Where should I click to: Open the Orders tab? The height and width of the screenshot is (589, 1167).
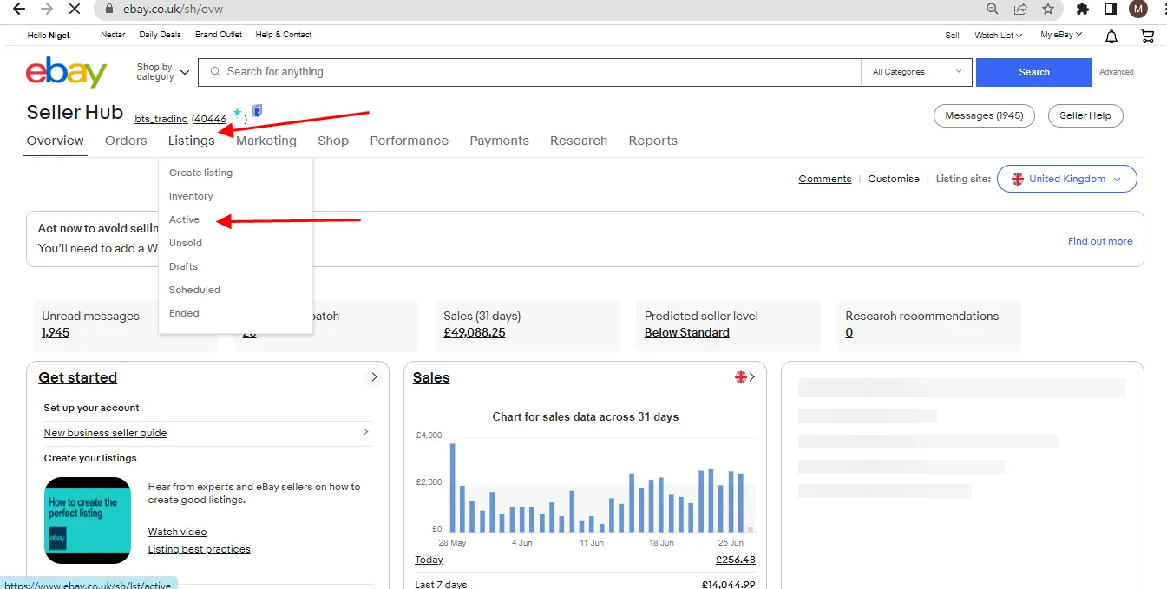[126, 141]
